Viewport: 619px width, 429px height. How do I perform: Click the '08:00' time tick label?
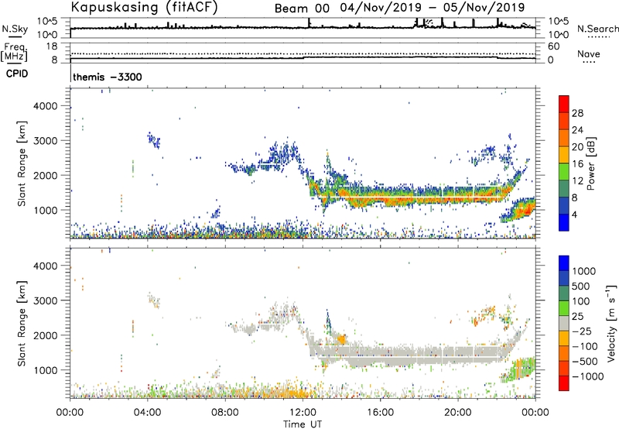225,413
